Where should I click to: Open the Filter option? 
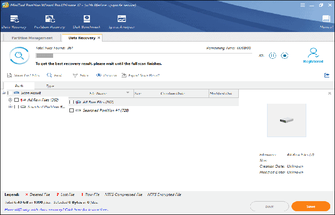pyautogui.click(x=75, y=75)
